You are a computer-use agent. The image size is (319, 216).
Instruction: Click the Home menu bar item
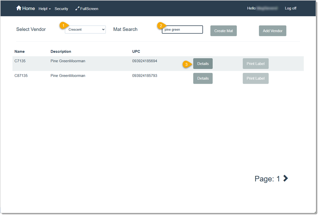[25, 8]
